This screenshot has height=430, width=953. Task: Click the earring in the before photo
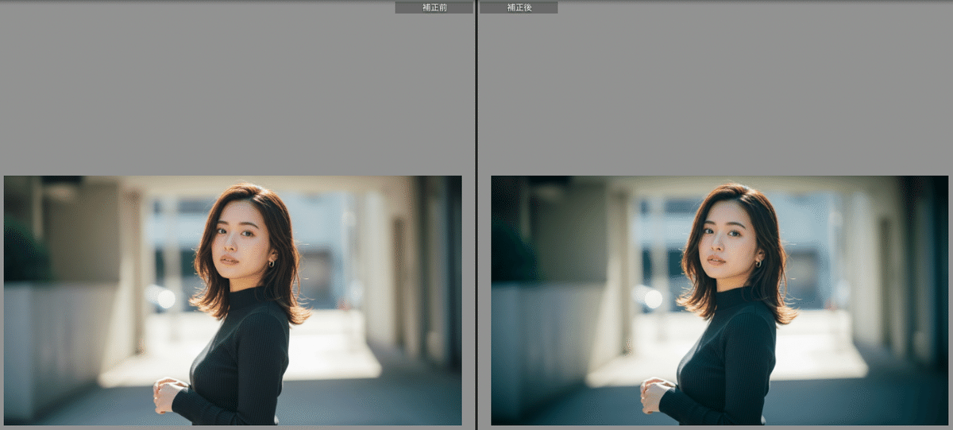[x=271, y=263]
